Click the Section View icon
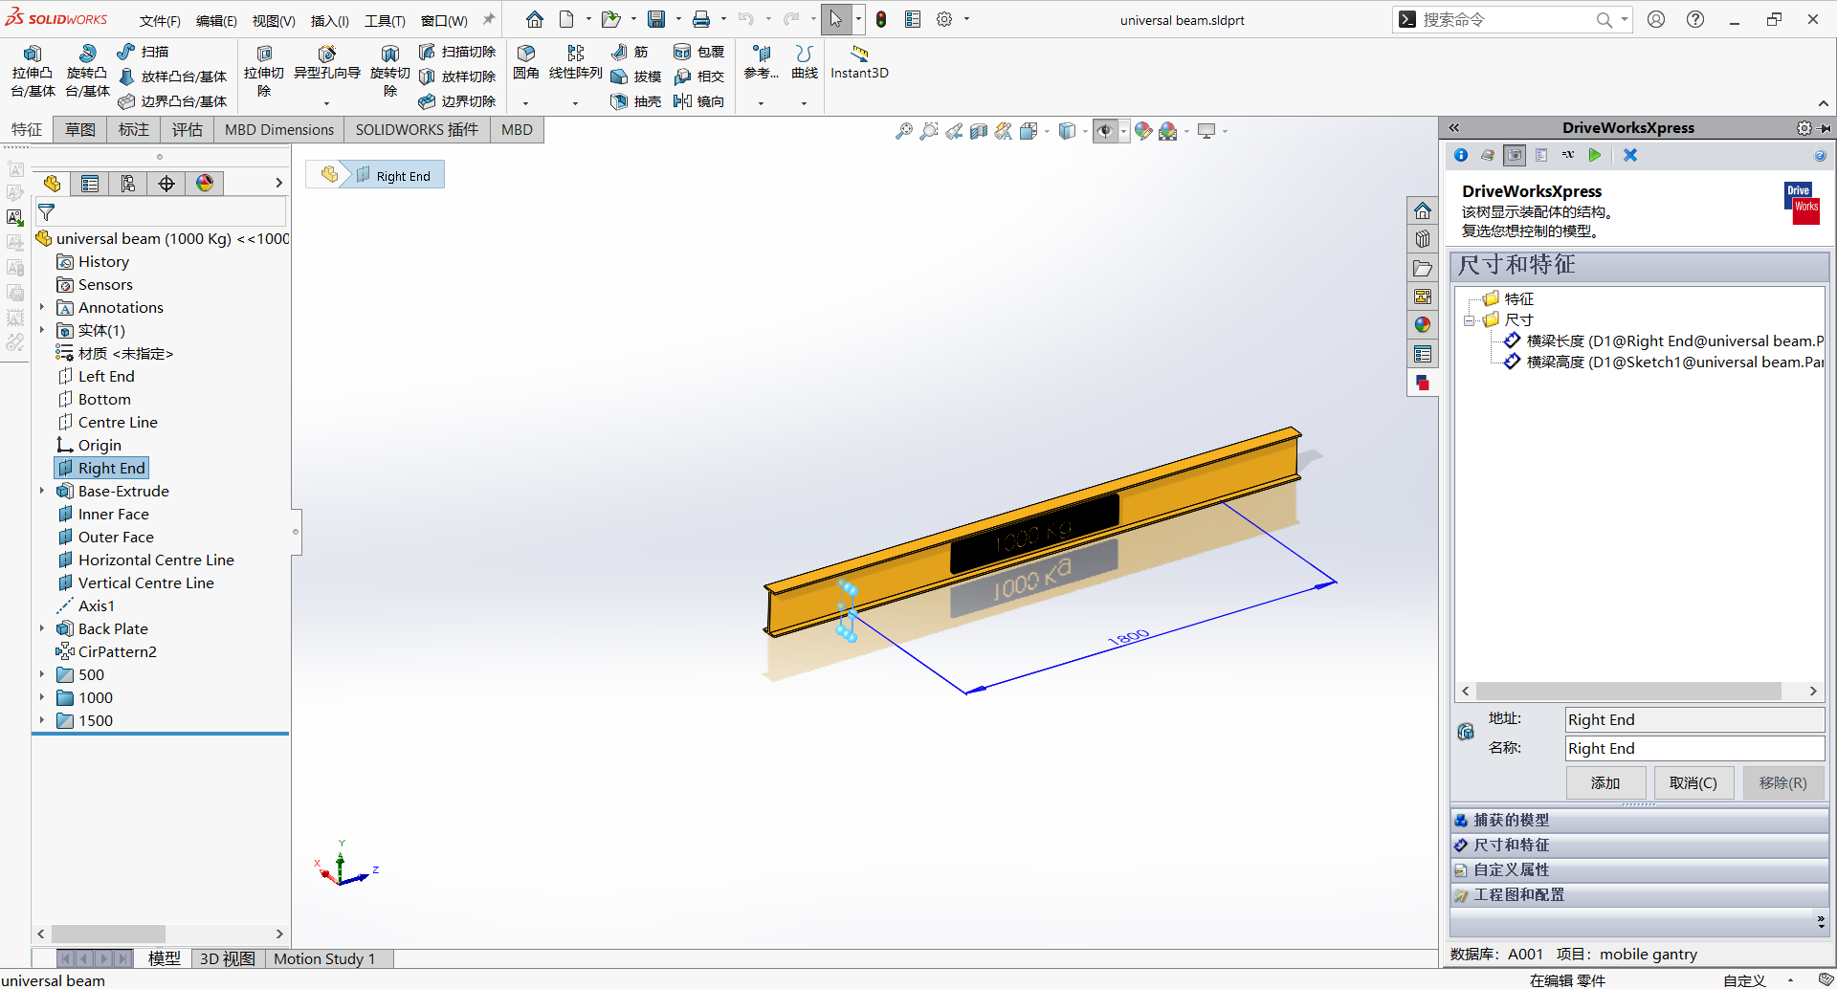The height and width of the screenshot is (989, 1837). [x=978, y=131]
